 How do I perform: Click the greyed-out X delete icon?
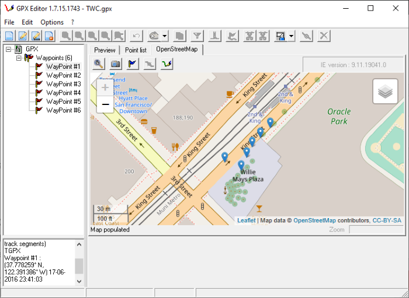tap(324, 36)
